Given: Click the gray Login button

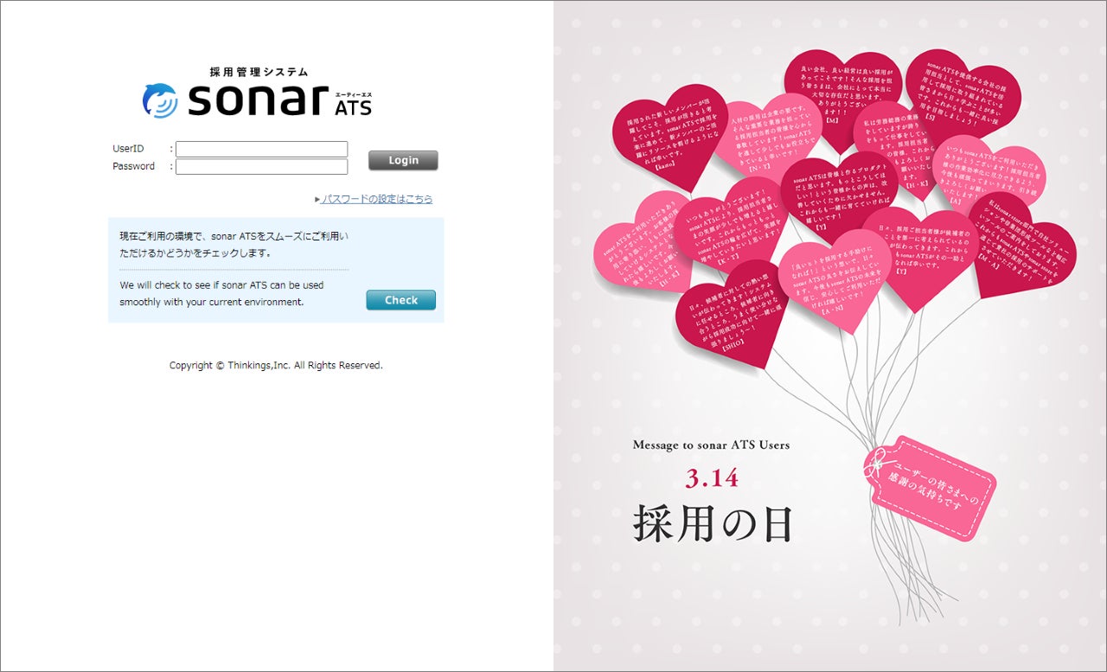Looking at the screenshot, I should 403,160.
